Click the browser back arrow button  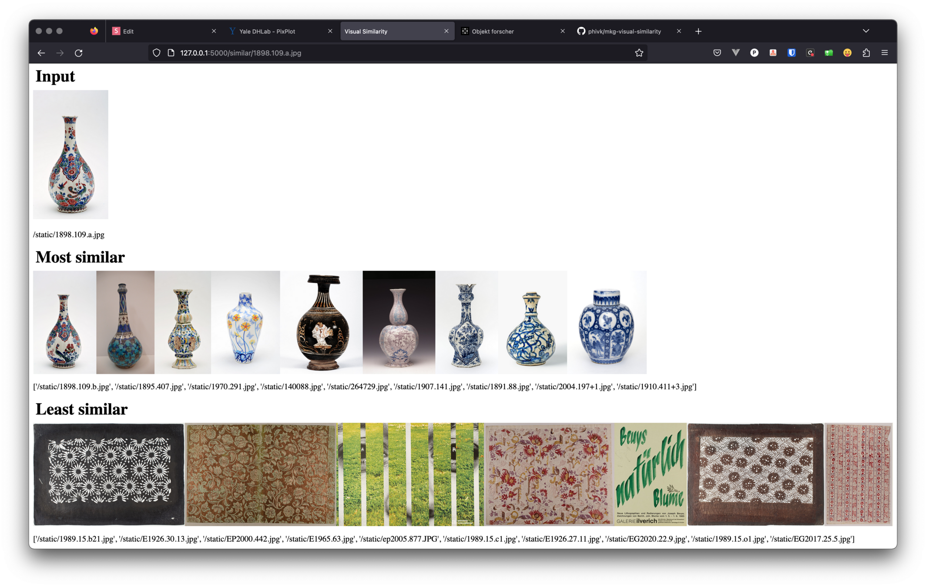(x=41, y=53)
